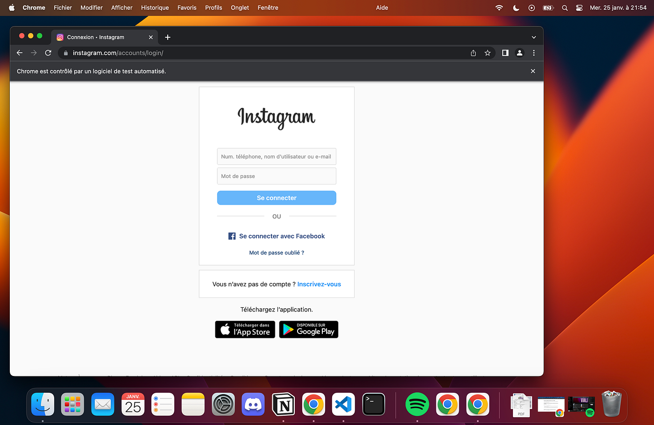This screenshot has height=425, width=654.
Task: Click the share page icon in the address bar
Action: point(473,53)
